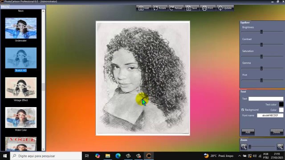Click the Zoom slider handle
Image resolution: width=285 pixels, height=160 pixels.
[250, 147]
